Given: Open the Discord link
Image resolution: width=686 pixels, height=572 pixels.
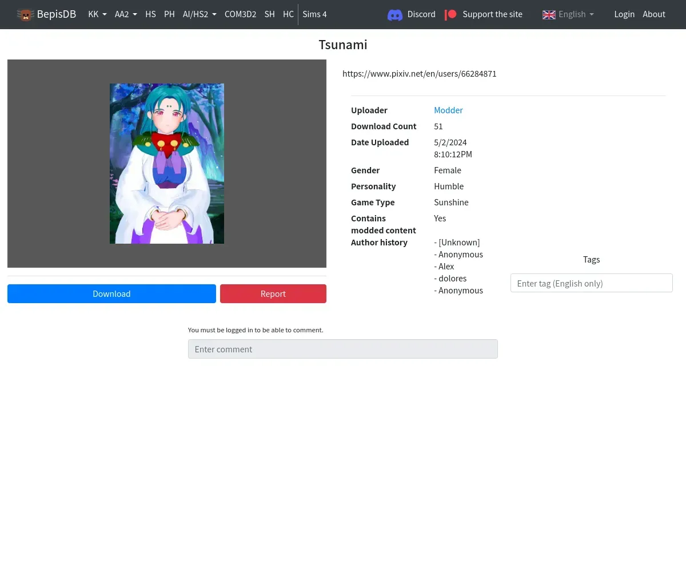Looking at the screenshot, I should [411, 14].
